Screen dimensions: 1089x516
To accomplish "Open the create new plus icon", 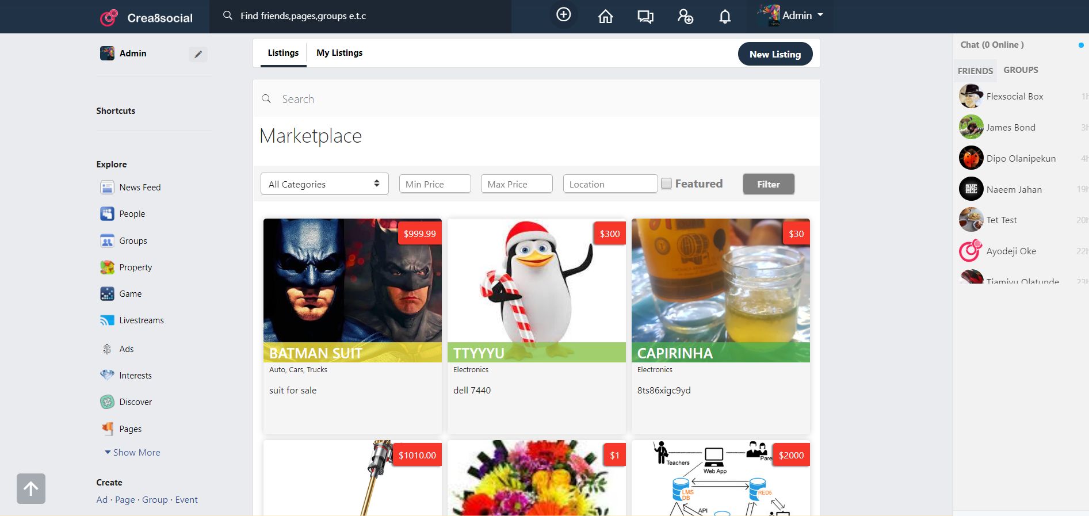I will click(x=564, y=15).
